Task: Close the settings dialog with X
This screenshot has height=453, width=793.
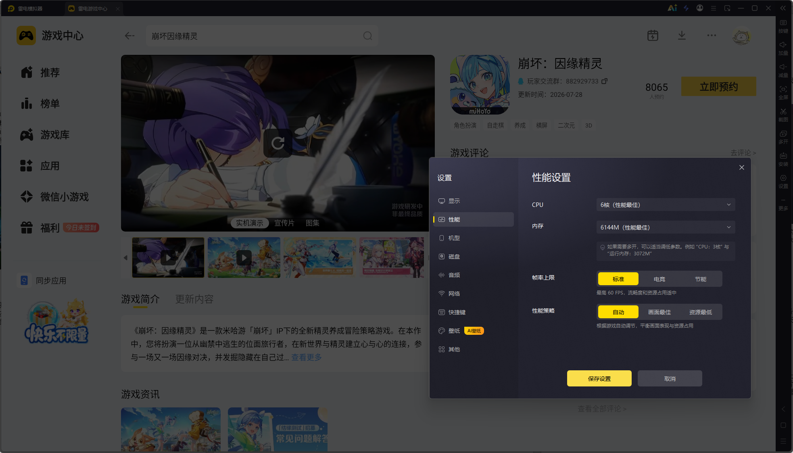Action: (741, 167)
